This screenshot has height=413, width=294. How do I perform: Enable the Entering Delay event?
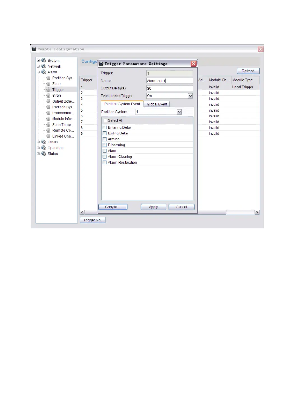coord(105,127)
